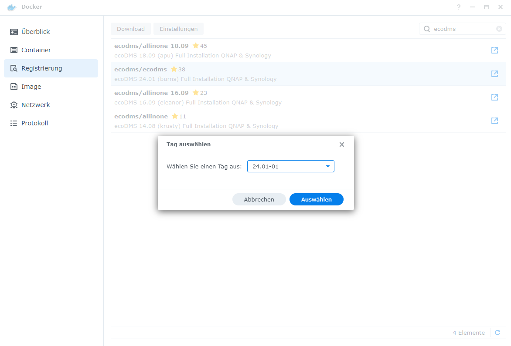The height and width of the screenshot is (346, 511).
Task: Click the Download button
Action: click(x=131, y=29)
